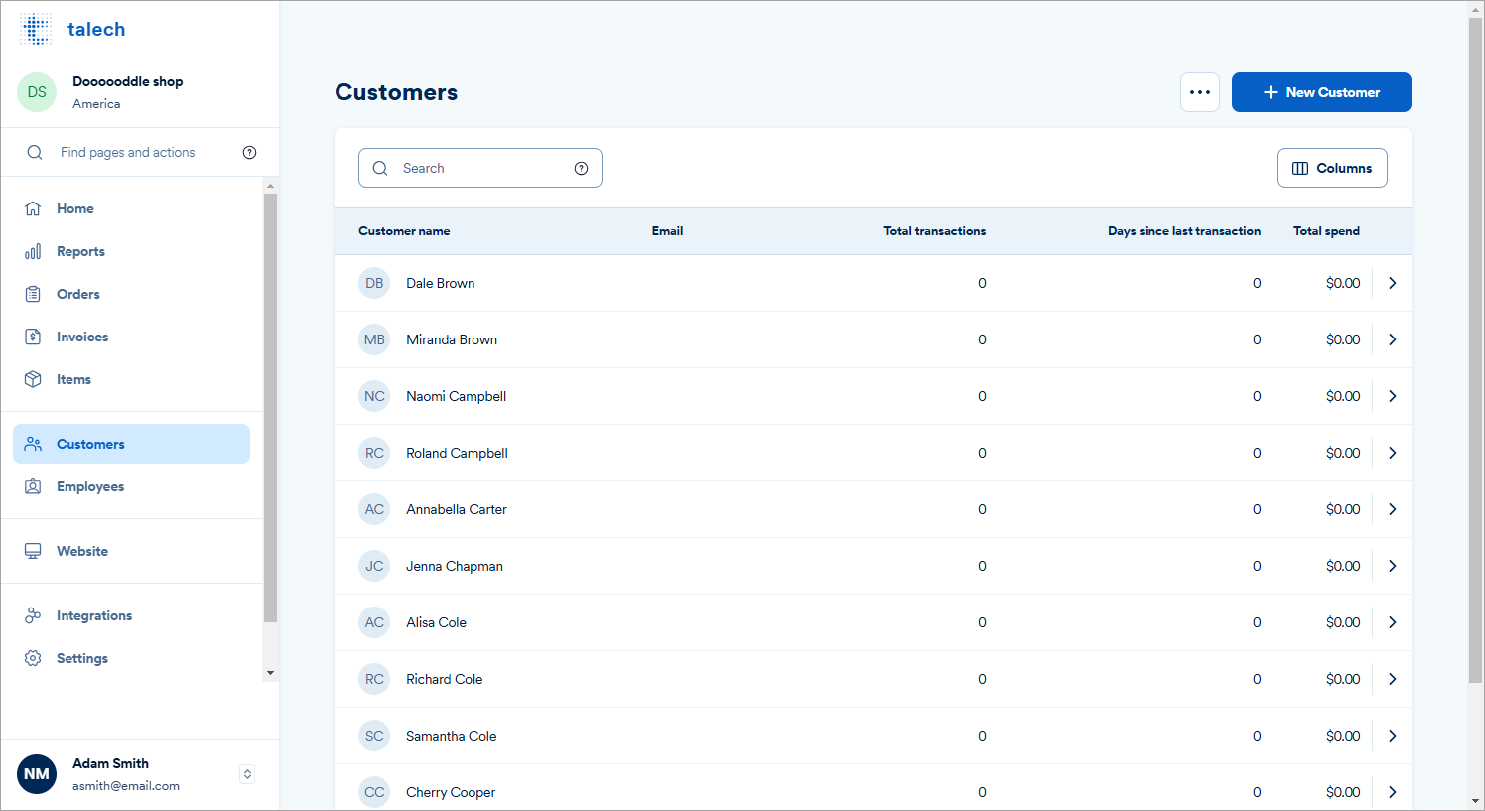The image size is (1485, 811).
Task: Sort by Total transactions header
Action: pyautogui.click(x=935, y=231)
